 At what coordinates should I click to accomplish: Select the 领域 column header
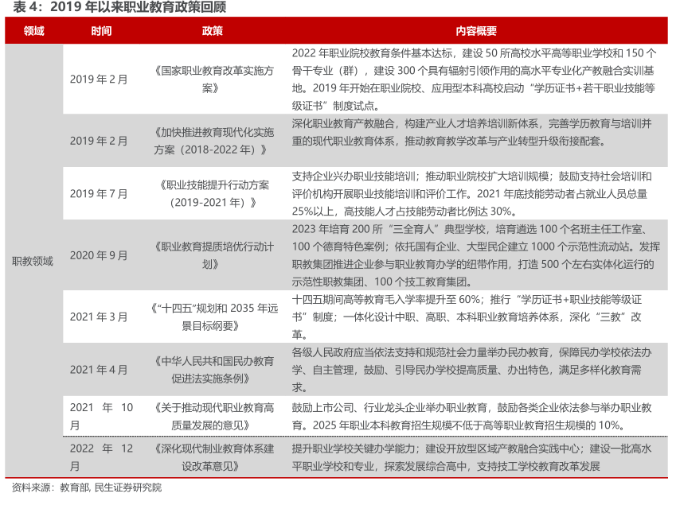(x=33, y=31)
